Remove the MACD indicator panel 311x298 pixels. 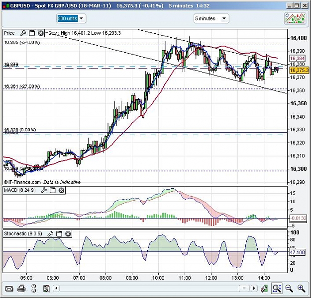(62, 190)
